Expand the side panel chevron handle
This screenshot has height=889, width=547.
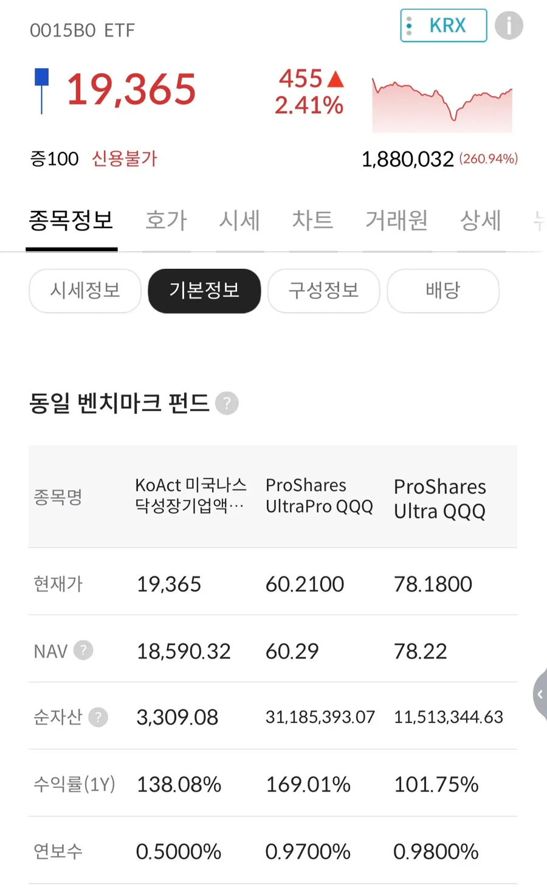click(x=540, y=694)
